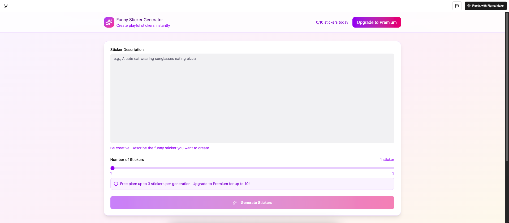Click the free plan notice text

pyautogui.click(x=185, y=184)
